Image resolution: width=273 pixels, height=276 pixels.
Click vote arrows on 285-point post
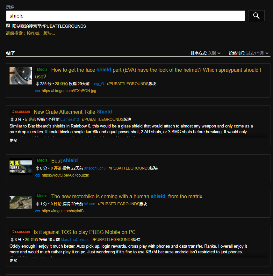pos(37,84)
